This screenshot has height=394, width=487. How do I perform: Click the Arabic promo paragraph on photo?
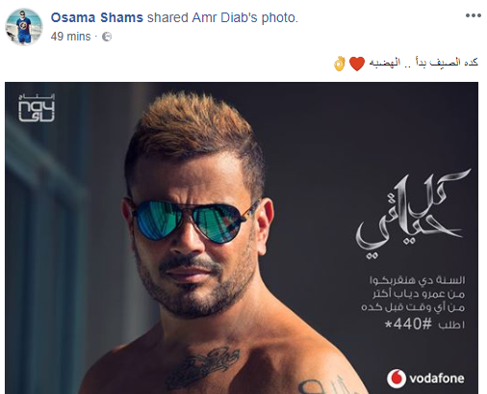tap(413, 294)
